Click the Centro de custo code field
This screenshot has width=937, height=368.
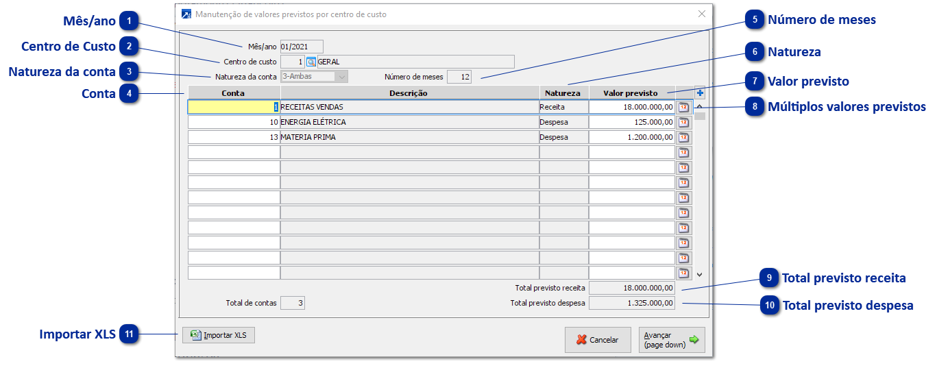coord(293,62)
